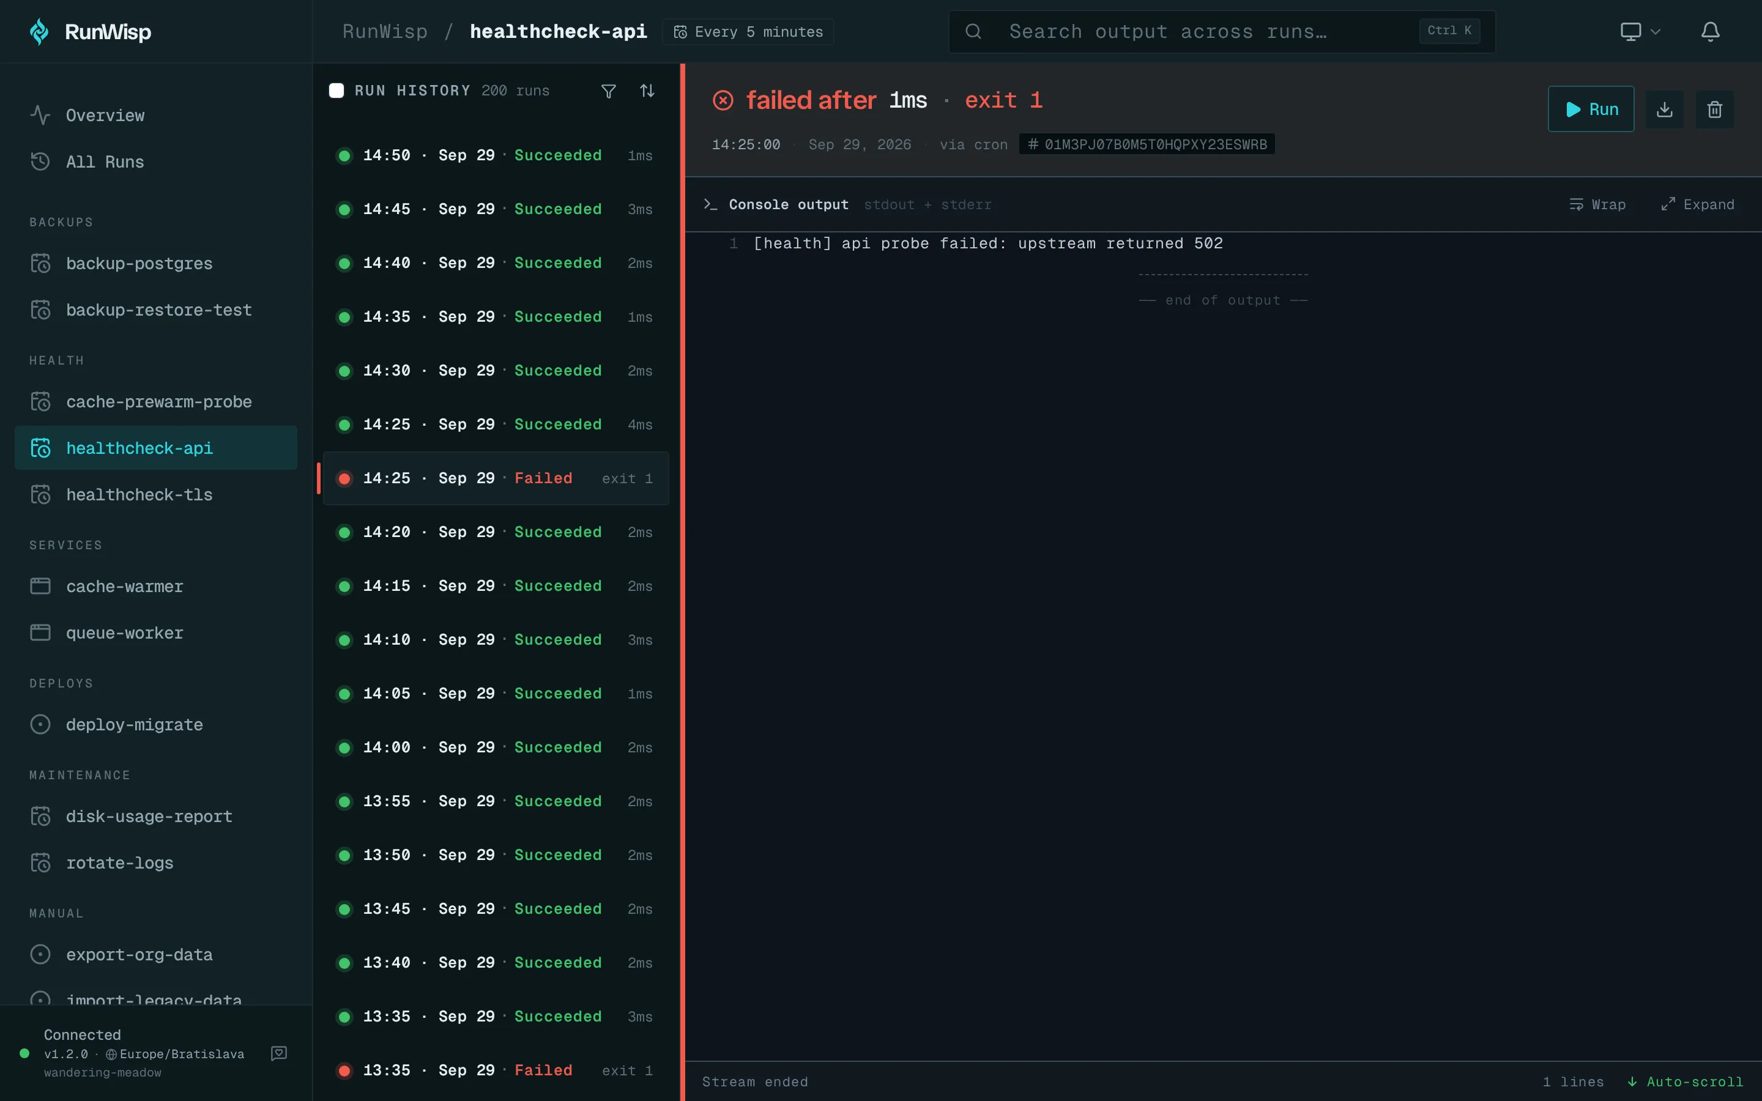Select the 13:40 Succeeded run

point(496,963)
